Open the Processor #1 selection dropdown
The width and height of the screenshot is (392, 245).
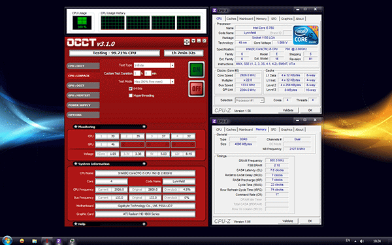pyautogui.click(x=261, y=100)
